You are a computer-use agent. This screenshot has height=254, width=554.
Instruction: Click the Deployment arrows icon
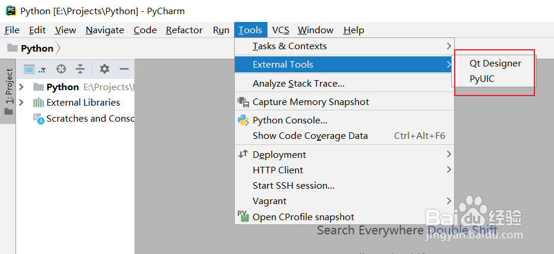[243, 154]
